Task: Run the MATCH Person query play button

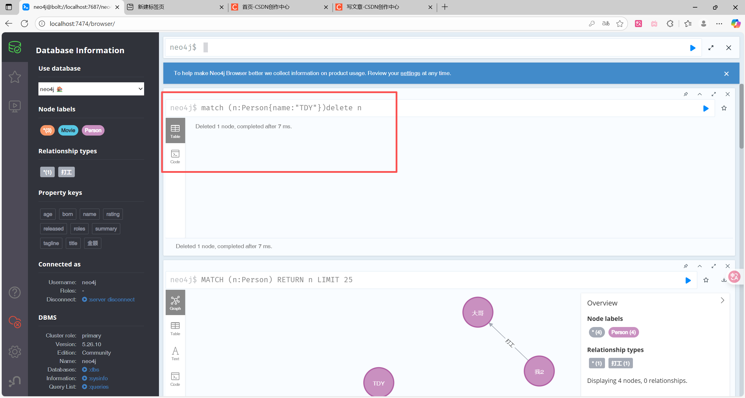Action: click(x=688, y=280)
